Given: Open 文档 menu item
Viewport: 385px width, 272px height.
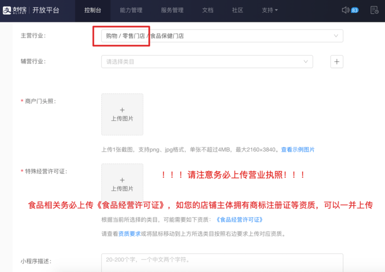Looking at the screenshot, I should click(207, 11).
